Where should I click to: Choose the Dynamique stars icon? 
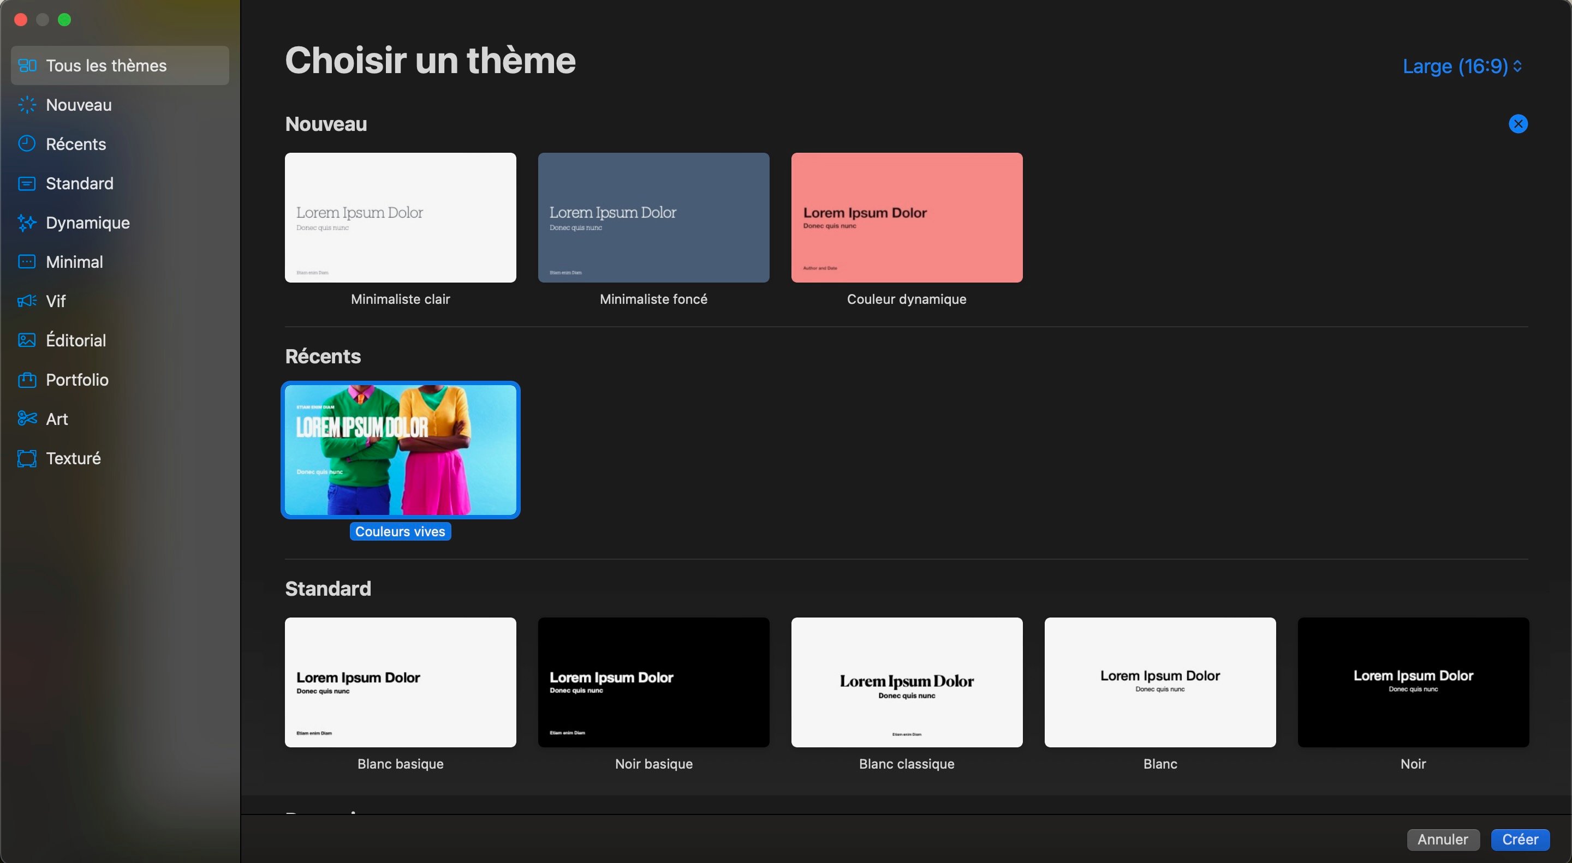point(27,223)
